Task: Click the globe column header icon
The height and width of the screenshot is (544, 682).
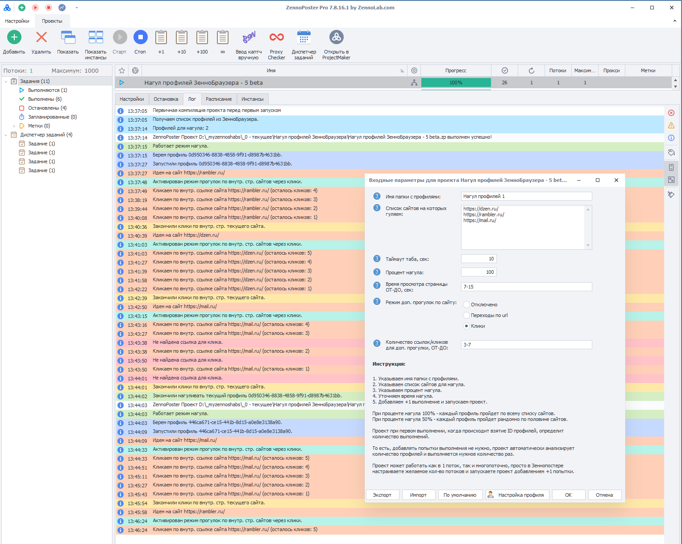Action: [x=135, y=70]
